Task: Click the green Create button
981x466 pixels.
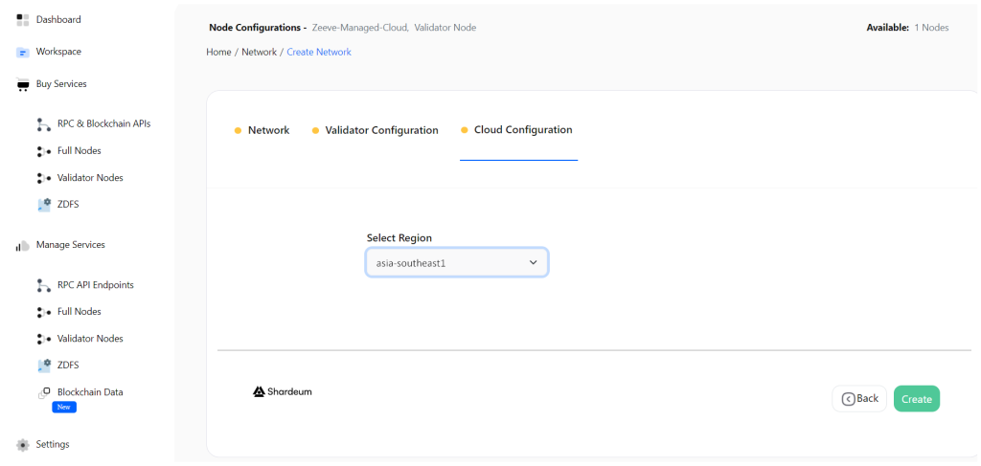Action: (x=917, y=398)
